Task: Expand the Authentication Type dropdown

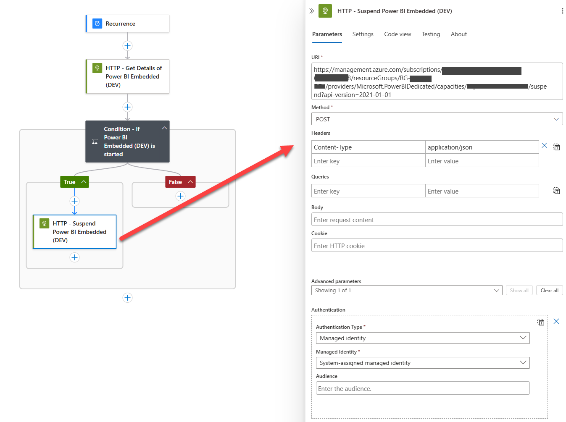Action: (422, 338)
